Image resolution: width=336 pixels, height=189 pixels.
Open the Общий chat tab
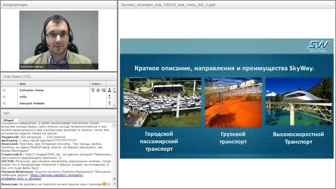(8, 120)
